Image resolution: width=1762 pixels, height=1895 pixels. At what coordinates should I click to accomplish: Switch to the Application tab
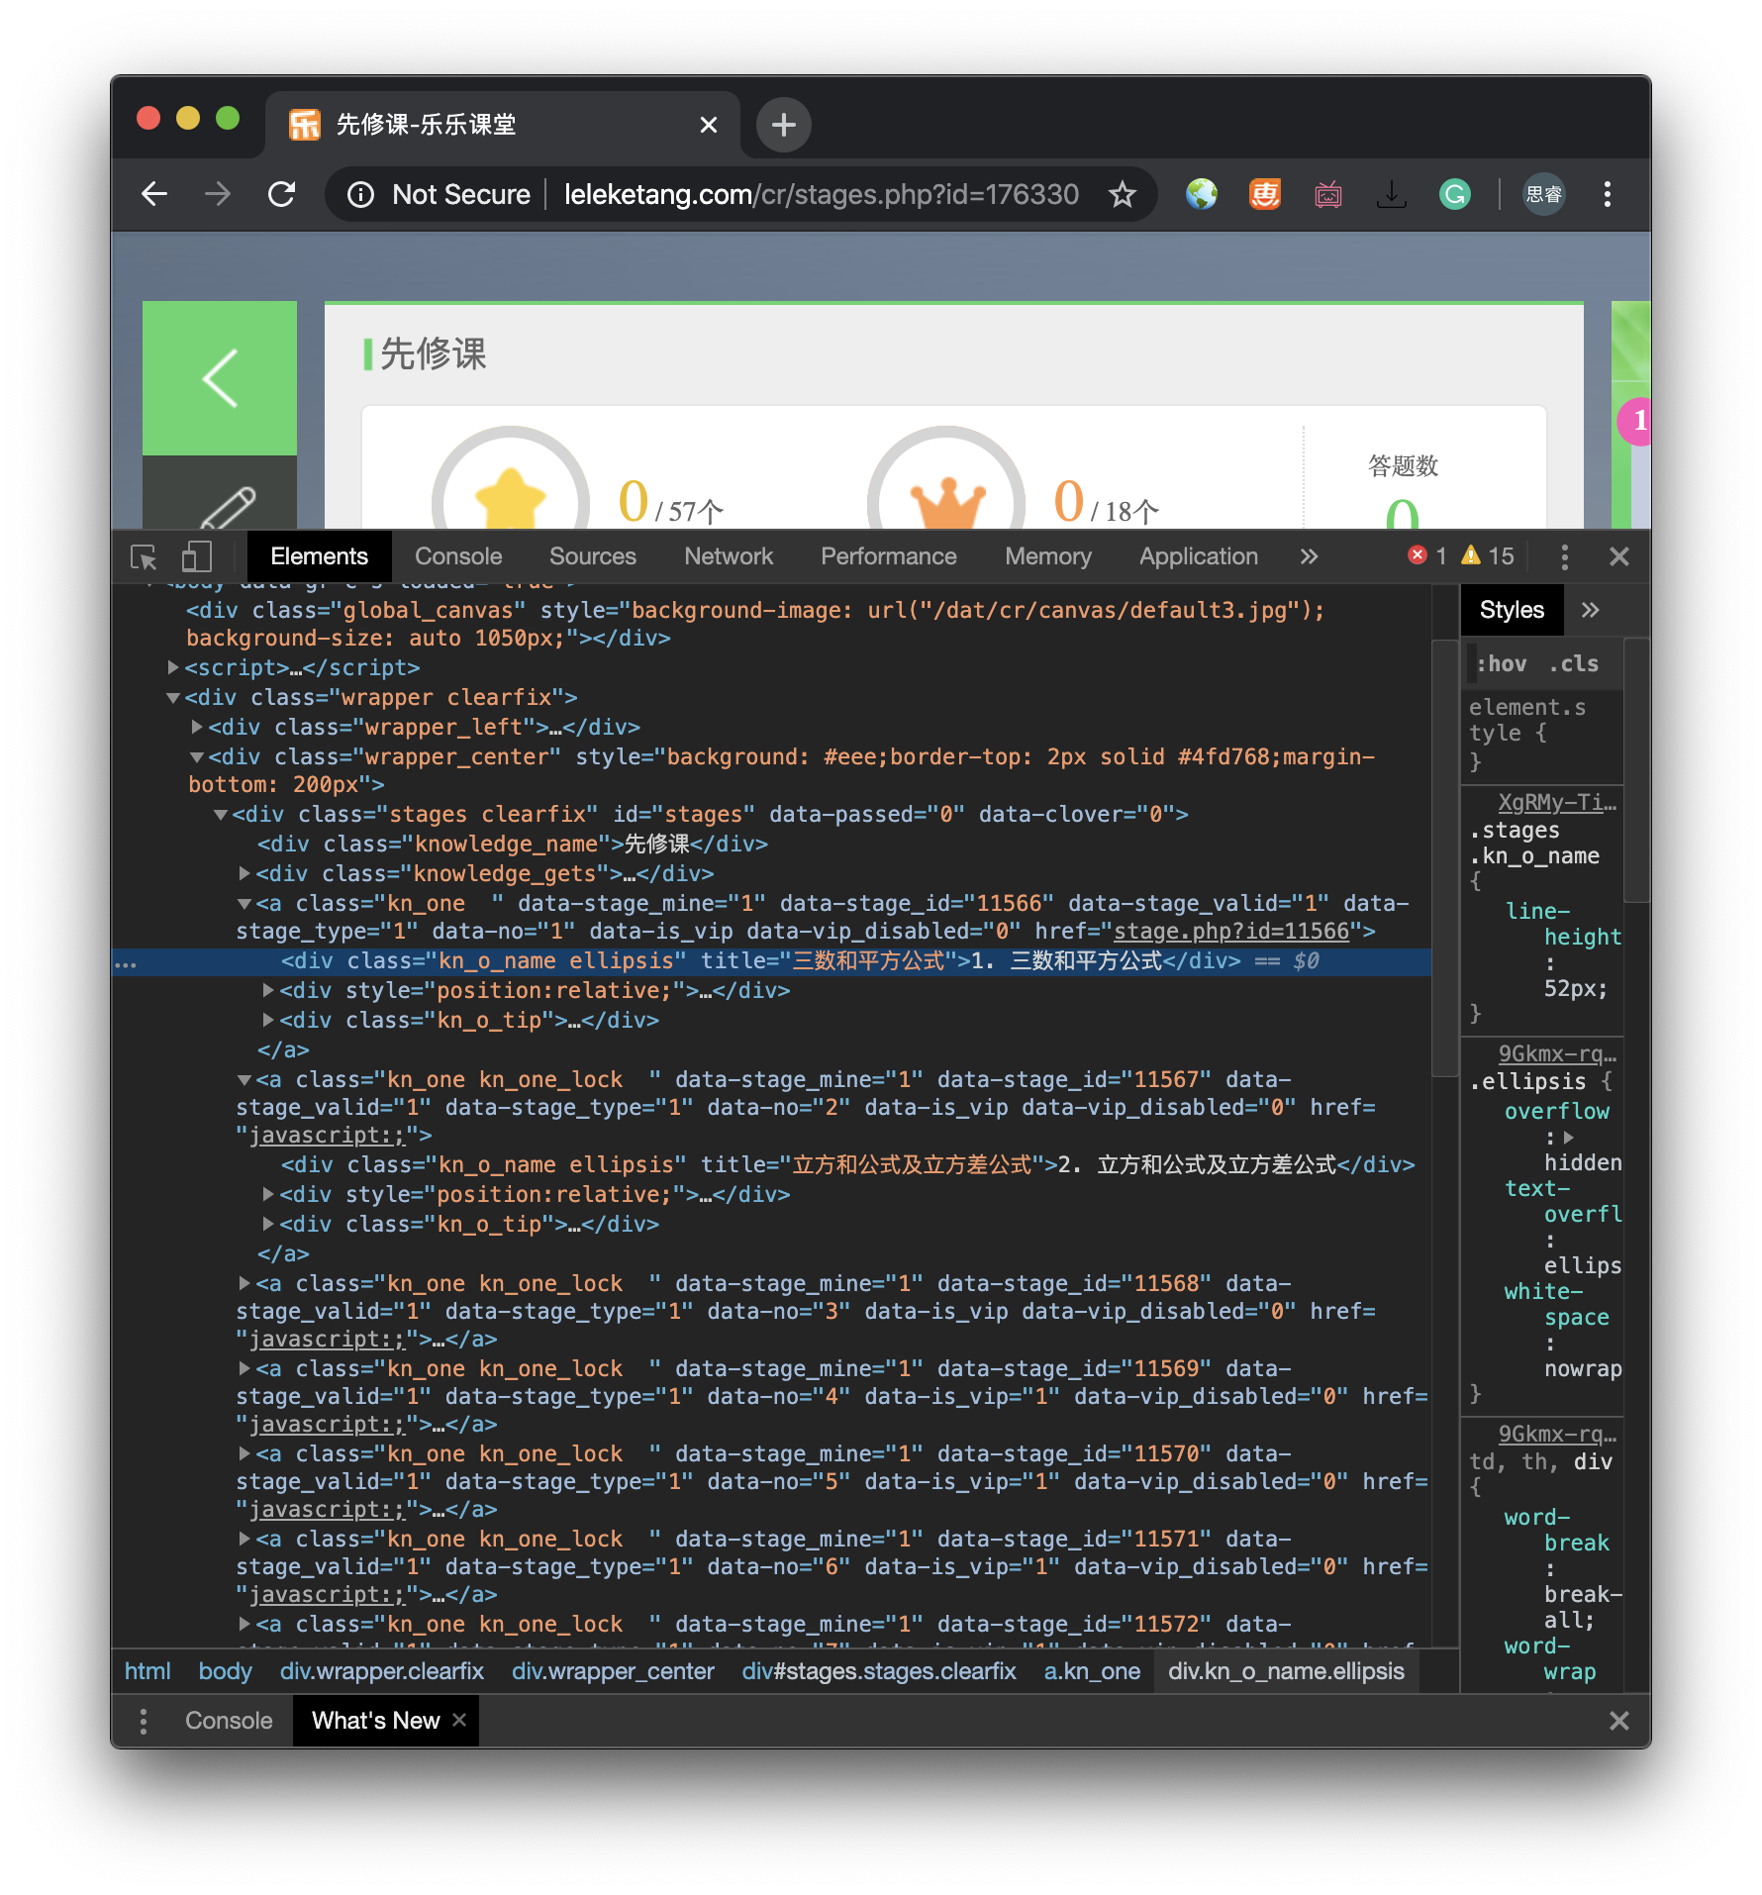point(1199,556)
